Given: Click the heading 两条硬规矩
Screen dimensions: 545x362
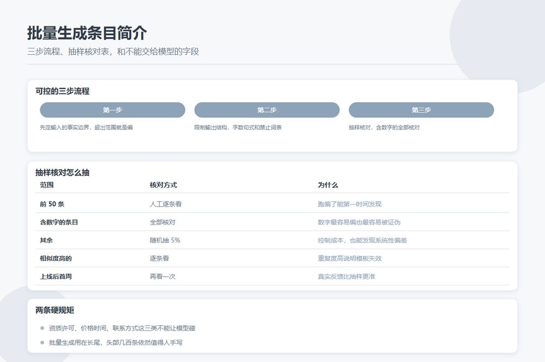Looking at the screenshot, I should (55, 310).
